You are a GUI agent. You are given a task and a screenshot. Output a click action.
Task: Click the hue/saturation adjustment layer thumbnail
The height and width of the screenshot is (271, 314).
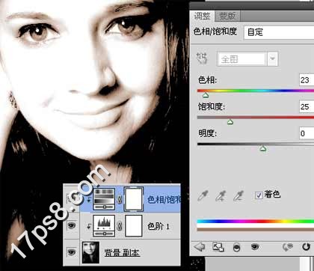tap(104, 199)
